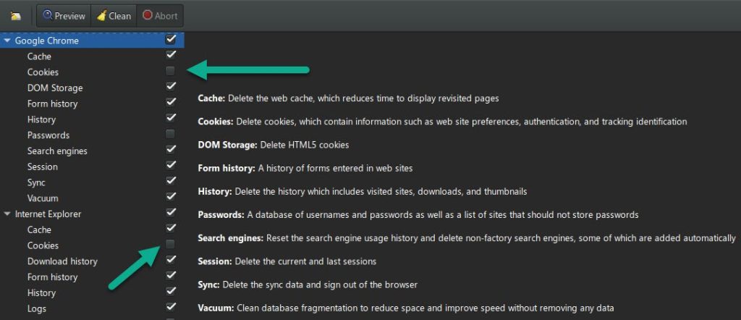Viewport: 741px width, 320px height.
Task: Uncheck the Chrome Vacuum checkbox
Action: tap(171, 197)
